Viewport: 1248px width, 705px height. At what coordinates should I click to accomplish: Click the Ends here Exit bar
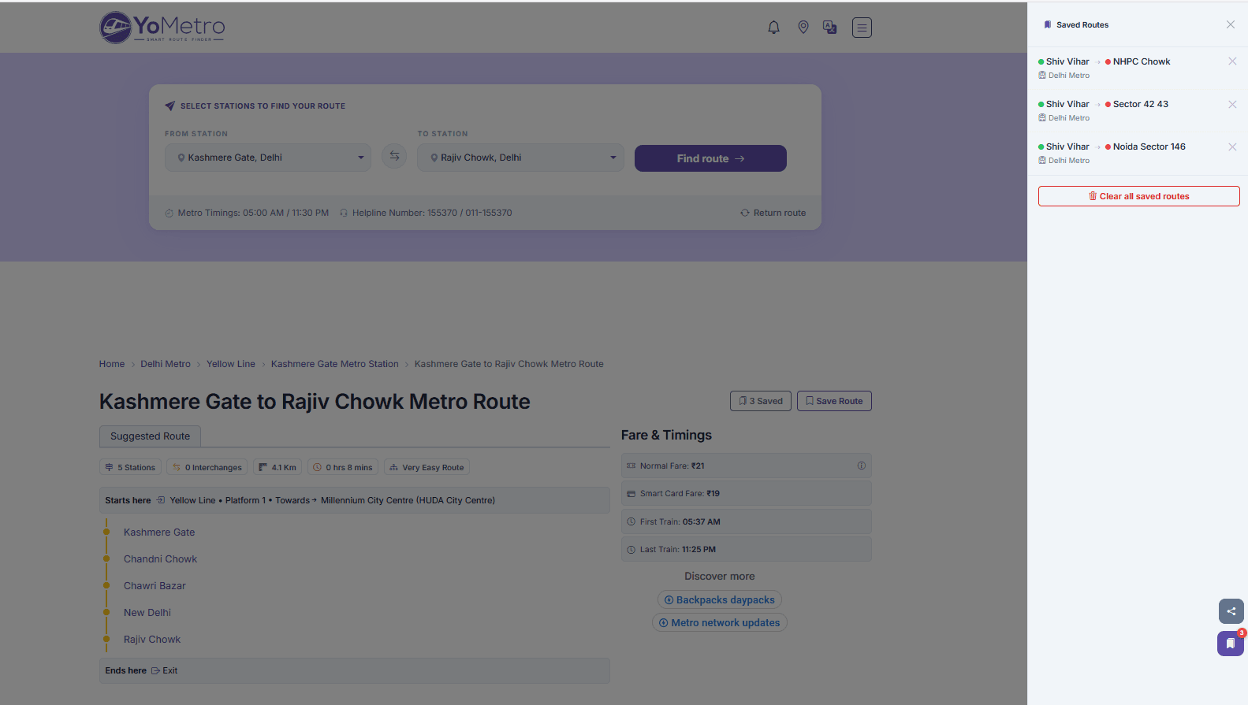[354, 671]
